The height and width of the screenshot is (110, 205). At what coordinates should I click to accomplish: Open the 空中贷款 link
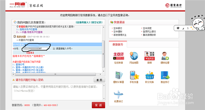point(147,28)
